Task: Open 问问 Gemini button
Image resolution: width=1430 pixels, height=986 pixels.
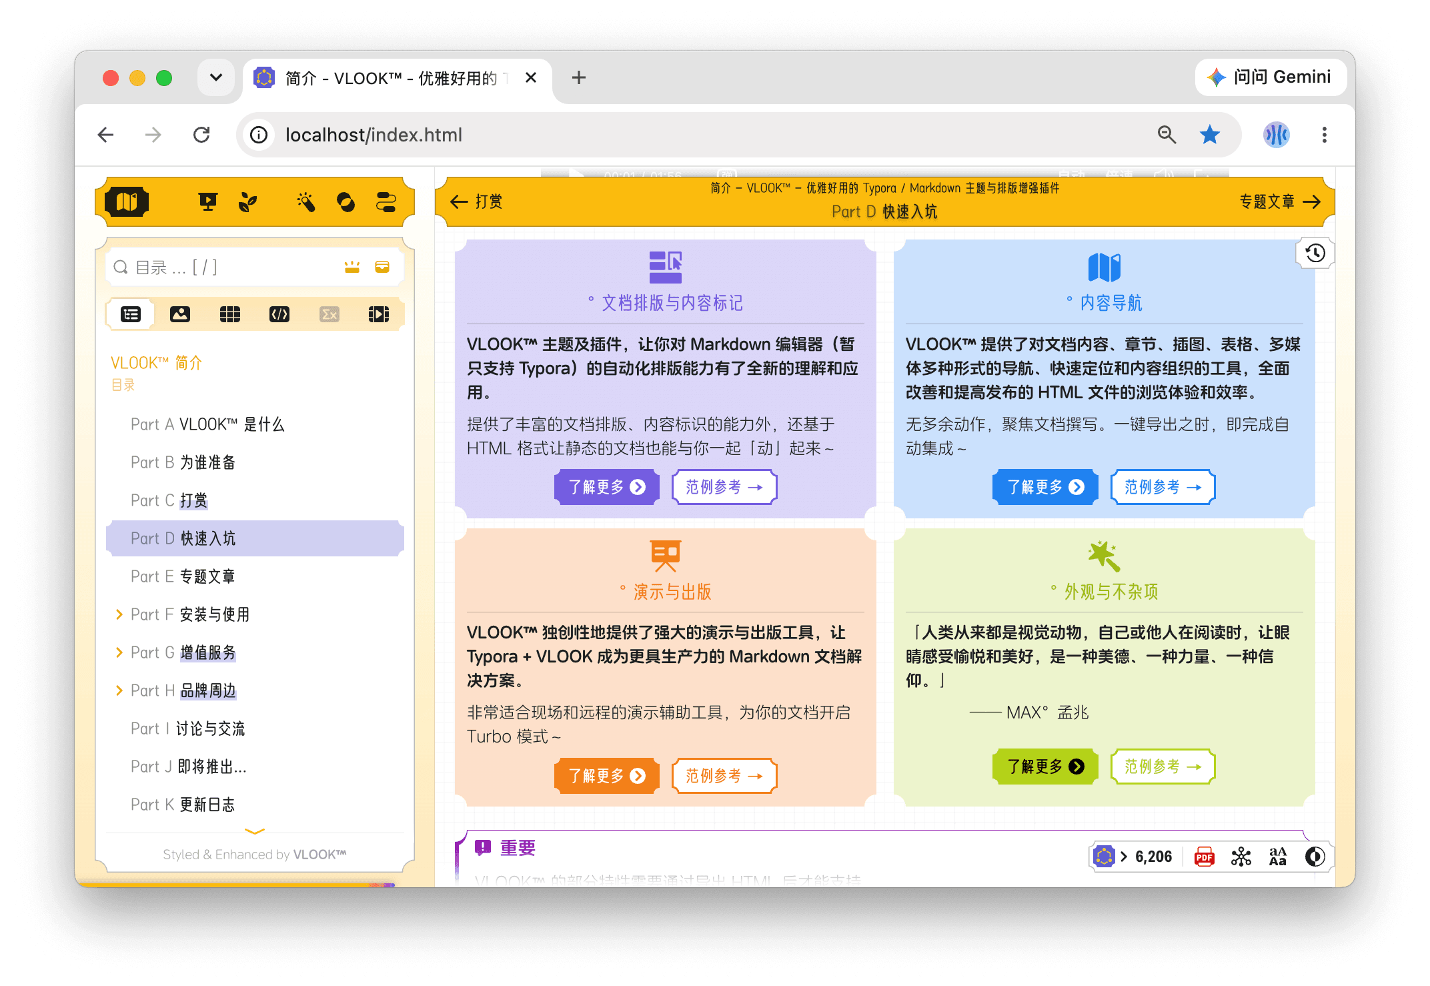Action: tap(1271, 77)
